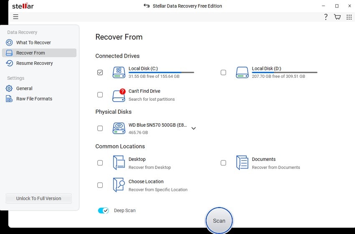Click Unlock To Full Version button
Image resolution: width=355 pixels, height=234 pixels.
pos(39,198)
